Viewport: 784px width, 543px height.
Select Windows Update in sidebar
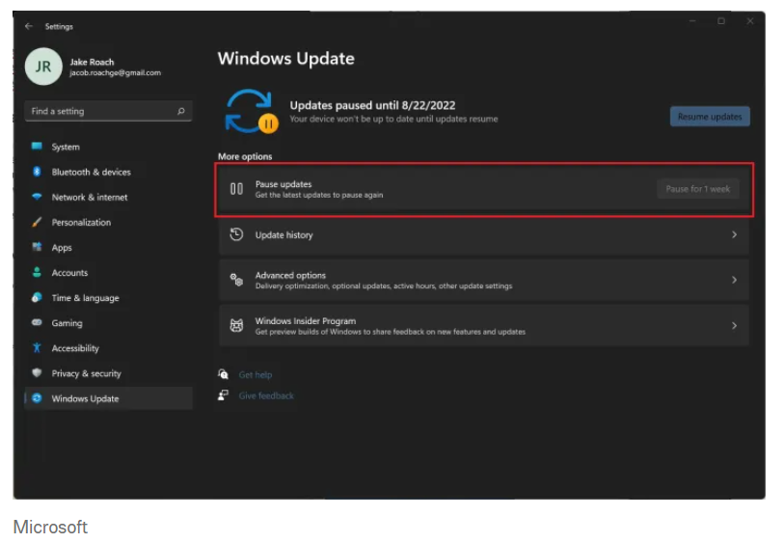click(x=109, y=398)
